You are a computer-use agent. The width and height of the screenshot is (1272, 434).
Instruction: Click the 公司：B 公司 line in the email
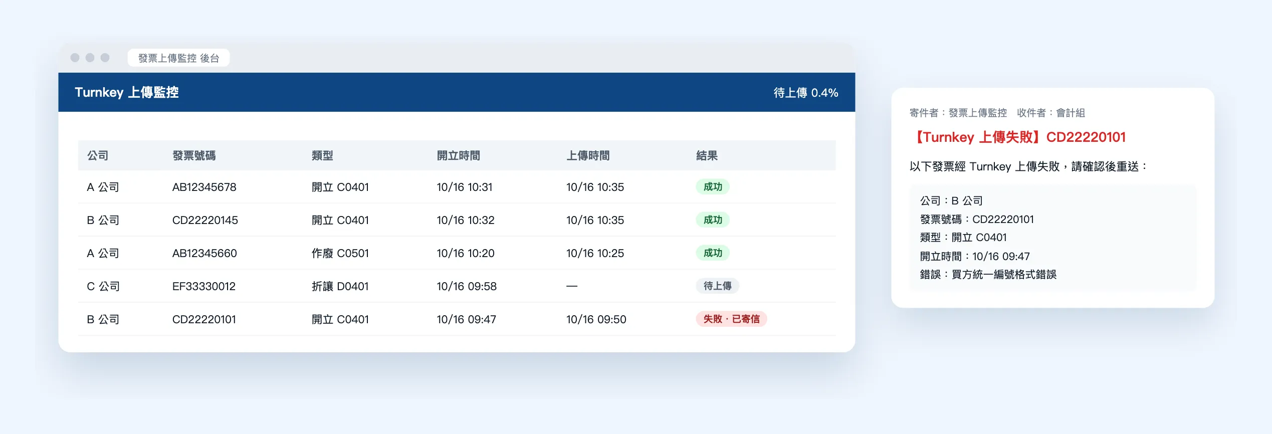(x=951, y=201)
